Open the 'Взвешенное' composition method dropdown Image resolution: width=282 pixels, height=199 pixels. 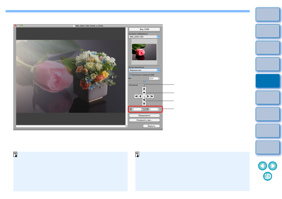144,70
